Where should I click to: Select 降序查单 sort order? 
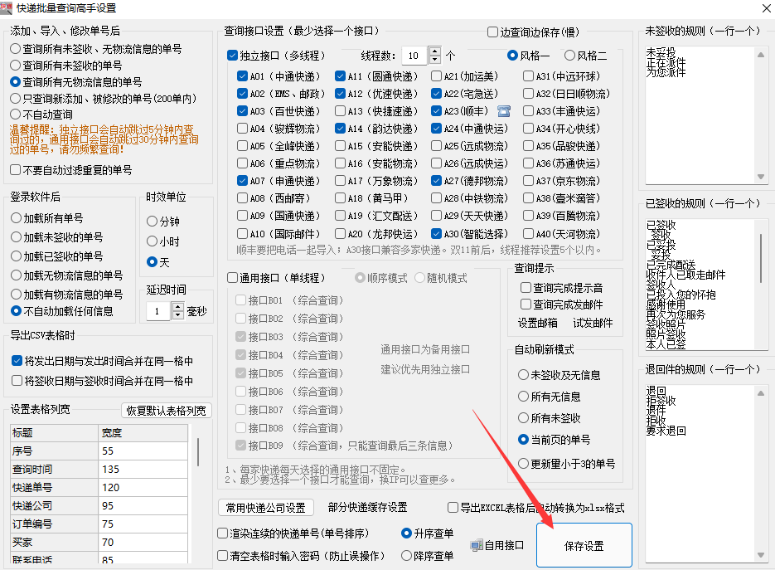pos(406,555)
